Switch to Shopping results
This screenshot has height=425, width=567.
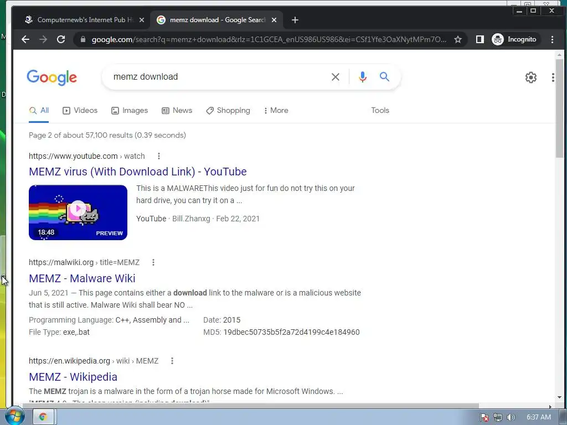coord(228,111)
